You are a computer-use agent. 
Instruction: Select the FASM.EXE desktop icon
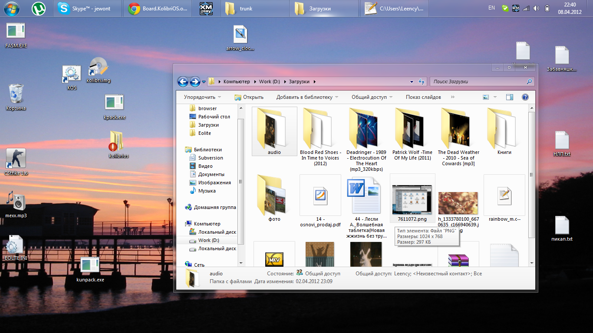16,32
